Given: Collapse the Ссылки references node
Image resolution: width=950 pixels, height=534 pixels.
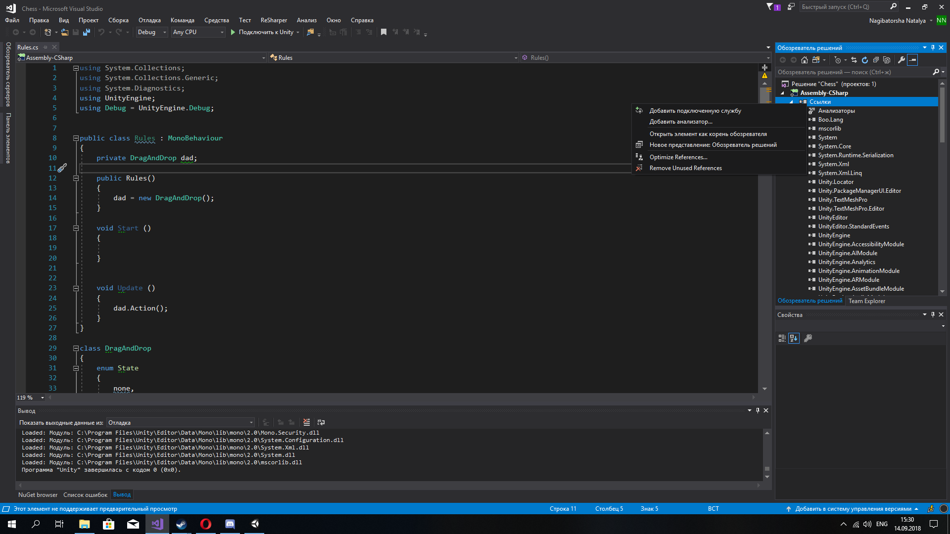Looking at the screenshot, I should pyautogui.click(x=791, y=102).
